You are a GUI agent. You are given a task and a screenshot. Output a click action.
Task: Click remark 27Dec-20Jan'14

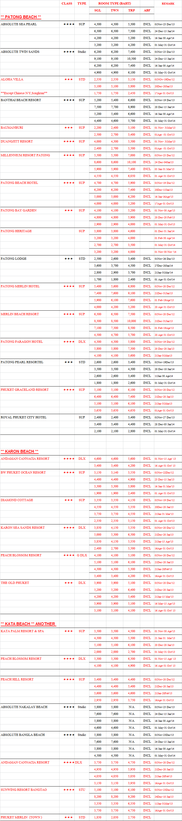click(x=163, y=266)
